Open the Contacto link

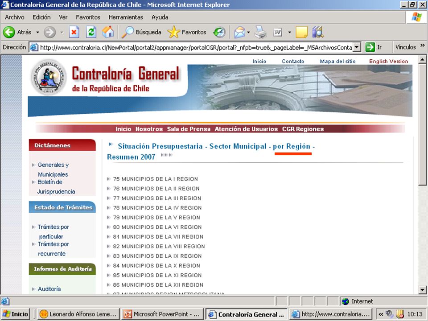pos(293,62)
